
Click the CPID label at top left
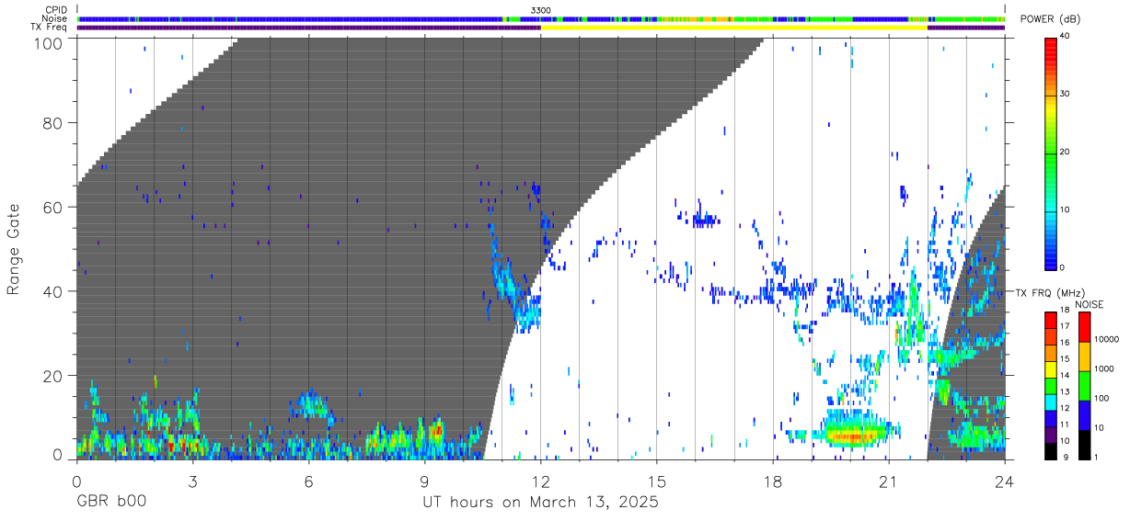click(x=56, y=10)
